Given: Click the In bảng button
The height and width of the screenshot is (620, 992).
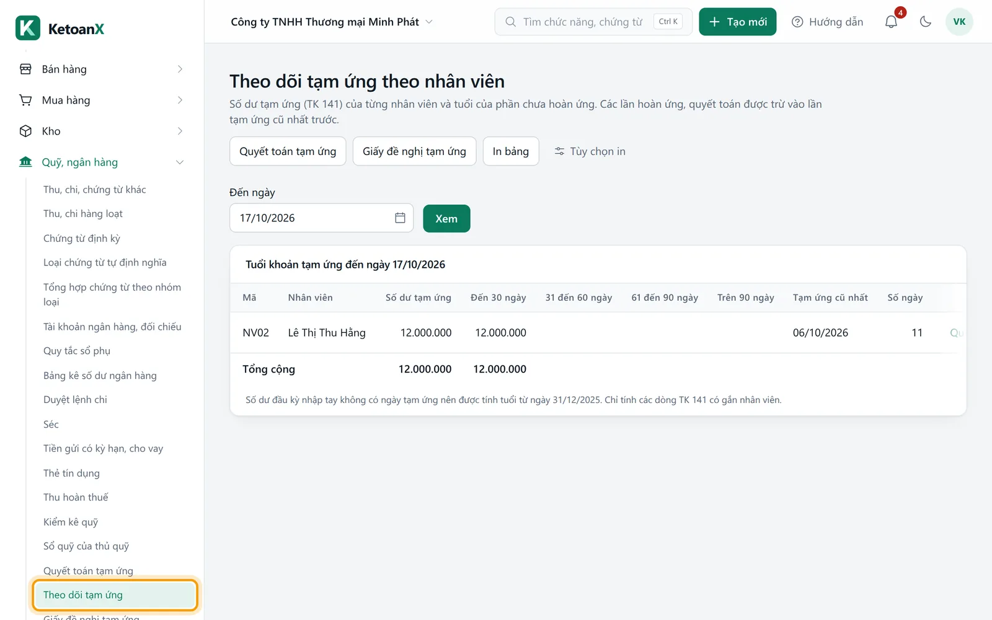Looking at the screenshot, I should tap(511, 151).
